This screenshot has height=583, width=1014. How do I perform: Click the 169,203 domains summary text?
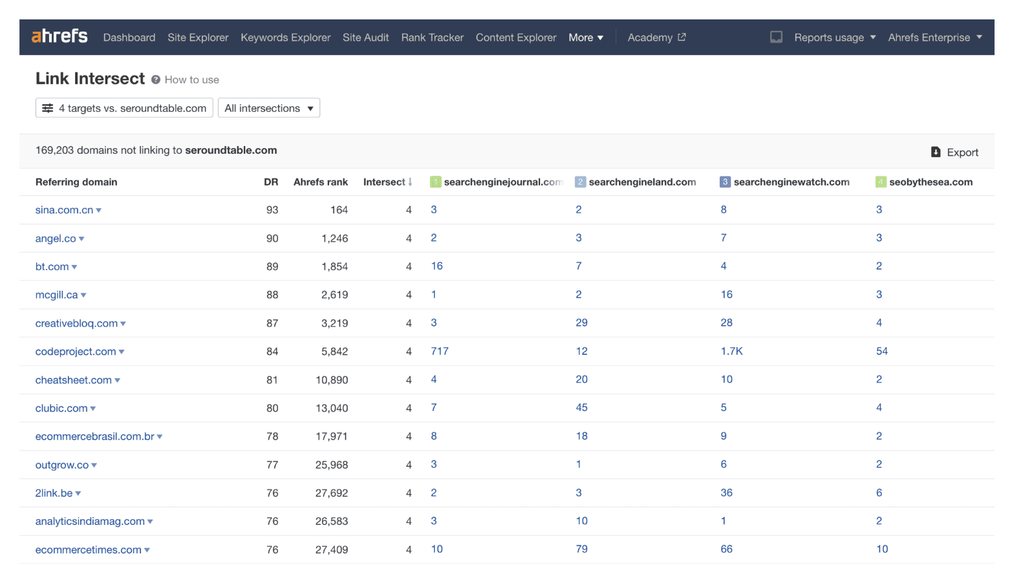(156, 151)
